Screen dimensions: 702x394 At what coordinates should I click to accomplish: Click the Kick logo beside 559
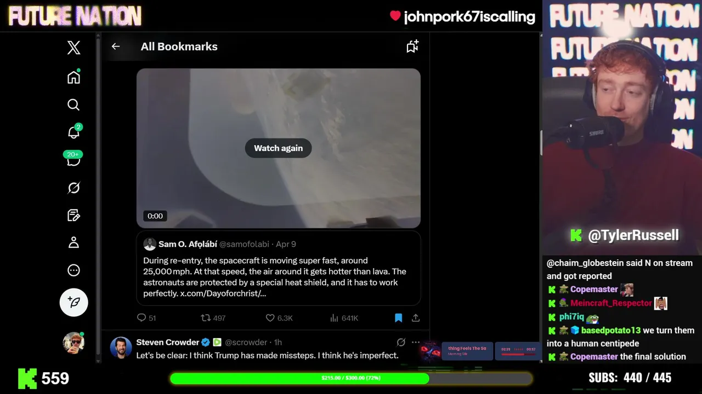pyautogui.click(x=27, y=378)
